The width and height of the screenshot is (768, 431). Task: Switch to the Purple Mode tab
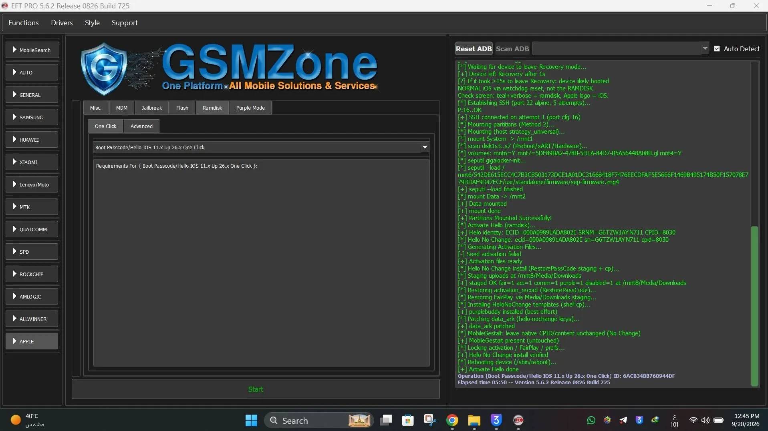(x=250, y=108)
